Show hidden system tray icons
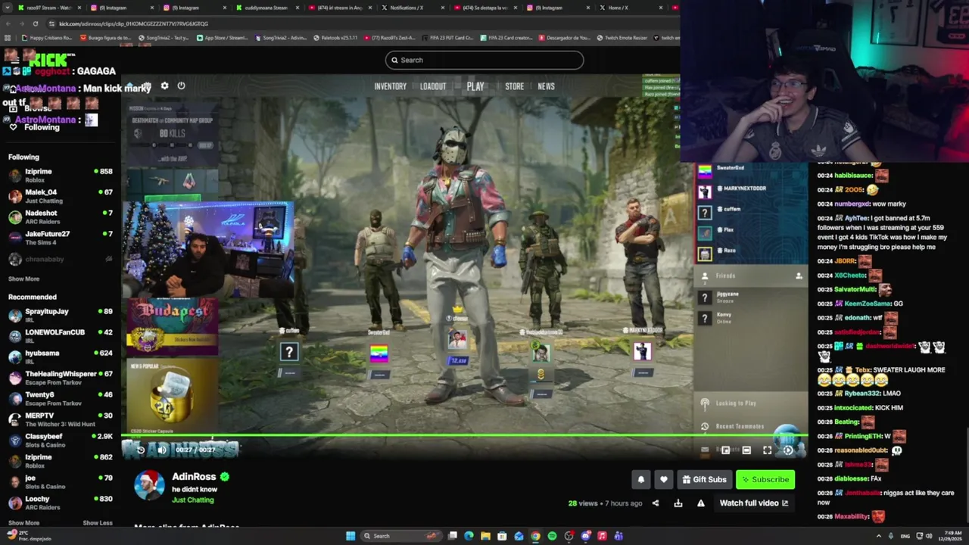This screenshot has width=969, height=545. (x=879, y=536)
